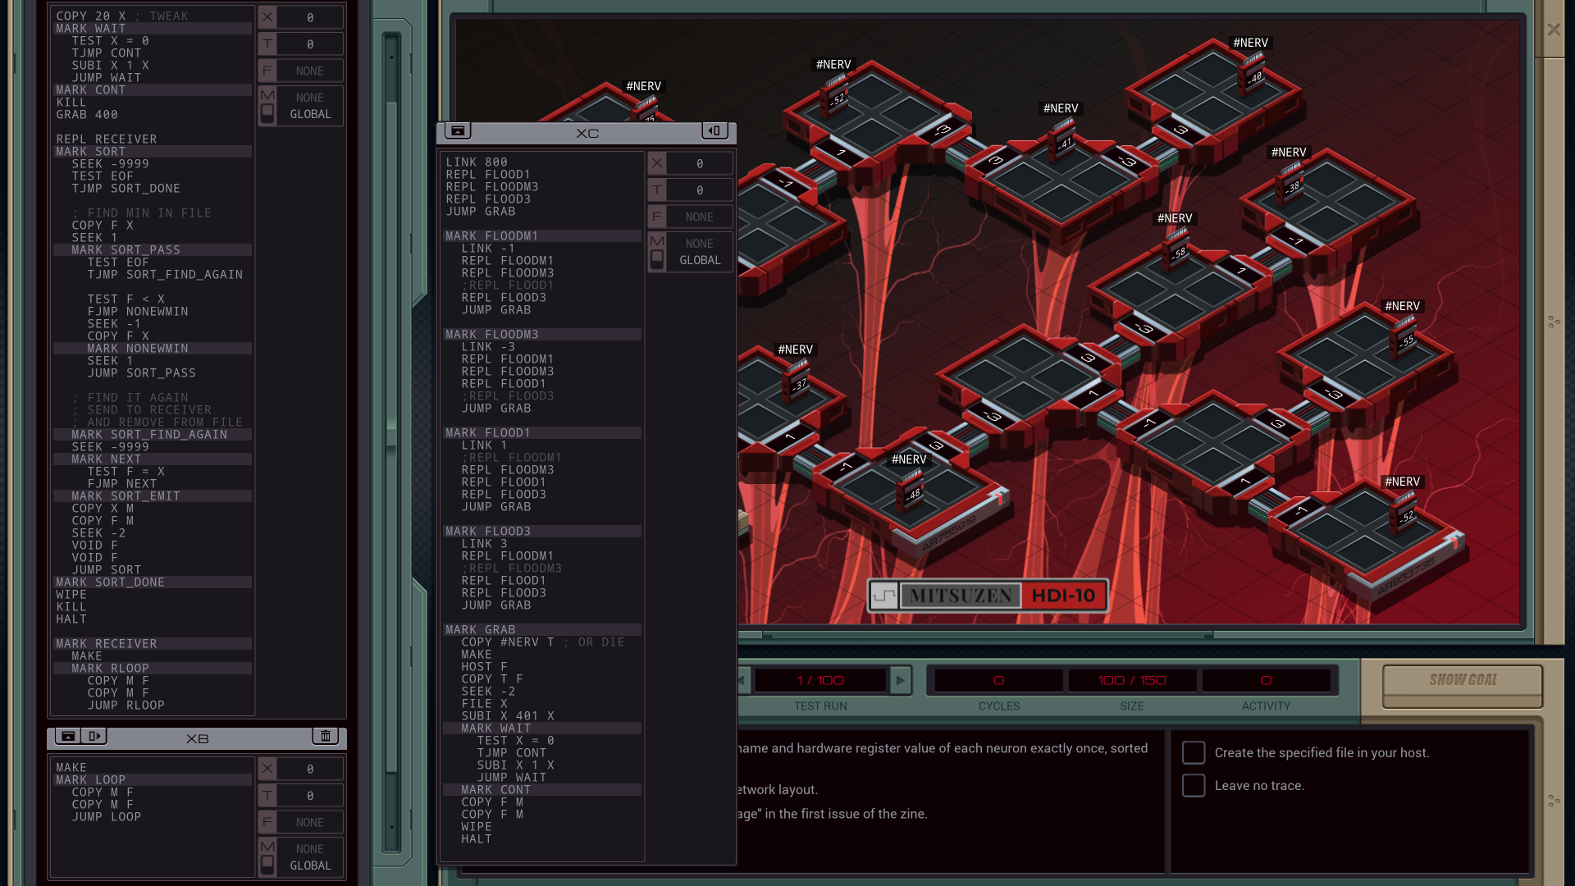
Task: Toggle XB EXA M register global/local switch
Action: pyautogui.click(x=267, y=864)
